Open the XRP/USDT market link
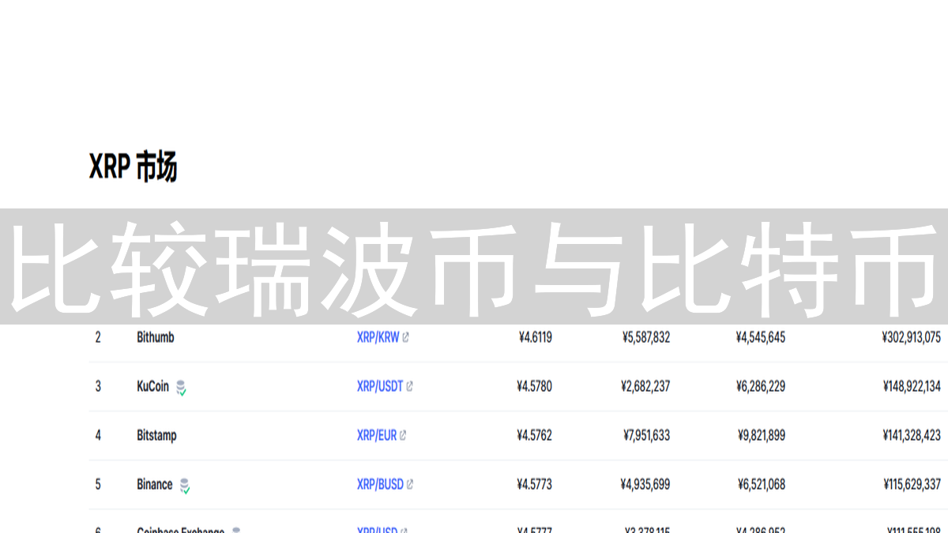Viewport: 948px width, 533px height. 380,386
